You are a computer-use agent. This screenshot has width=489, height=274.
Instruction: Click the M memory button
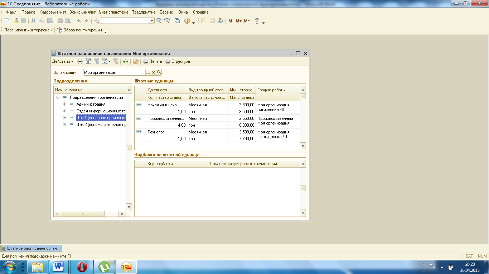230,21
